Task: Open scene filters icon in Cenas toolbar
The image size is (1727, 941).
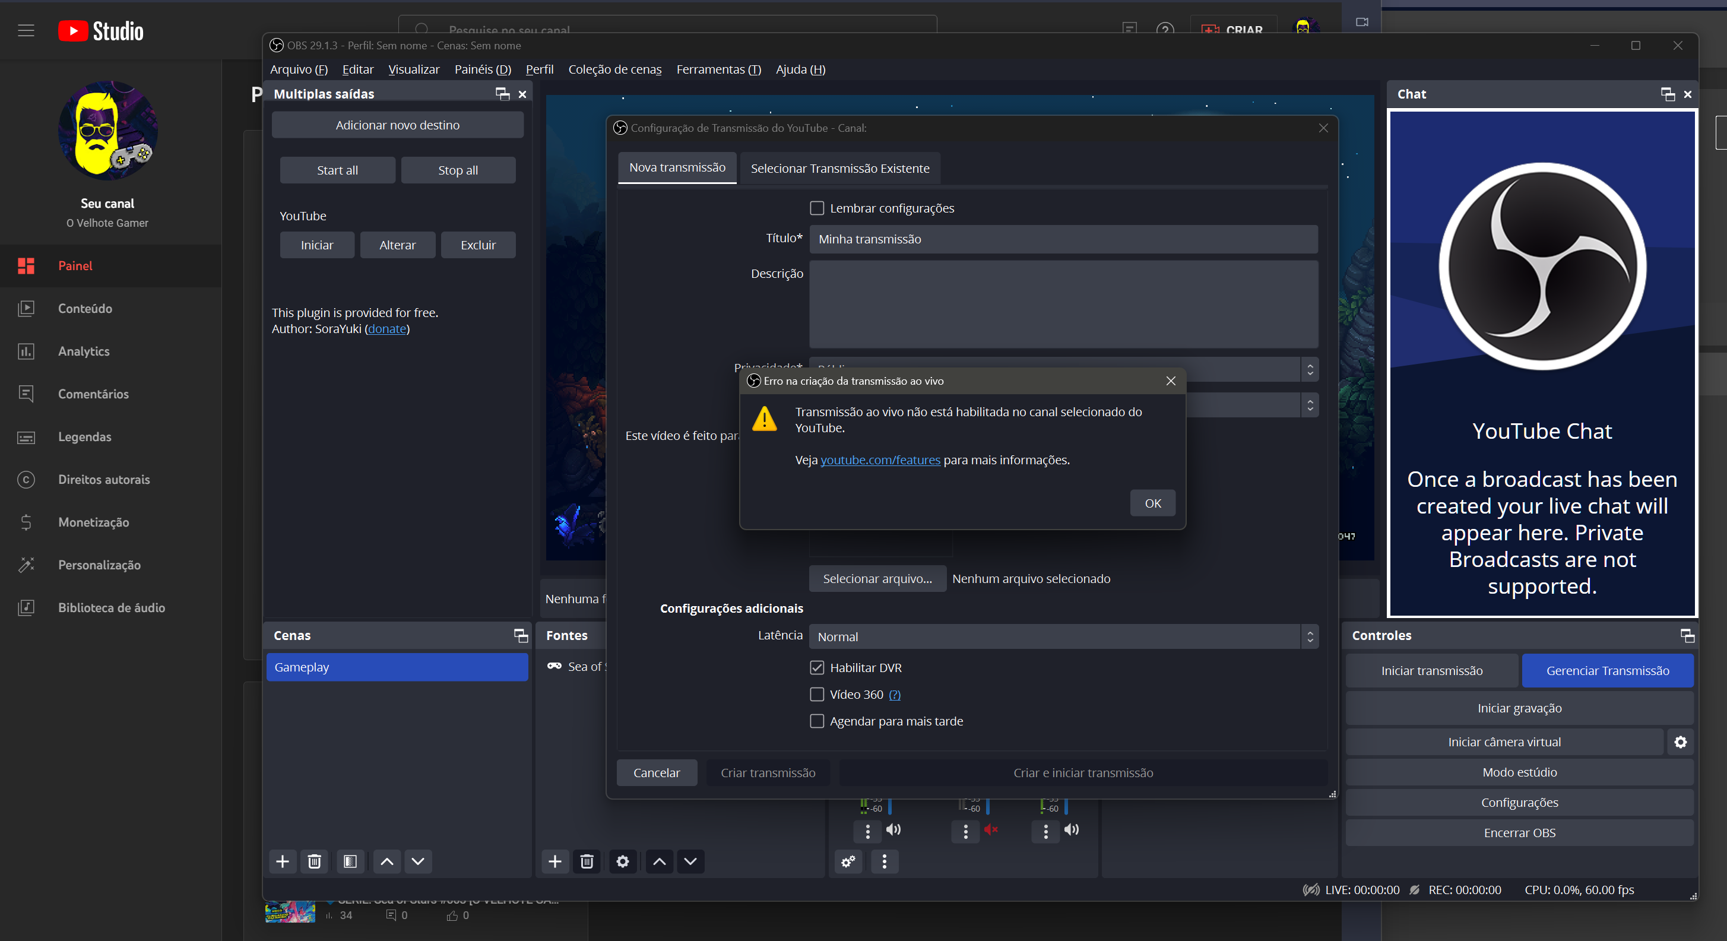Action: pyautogui.click(x=350, y=861)
